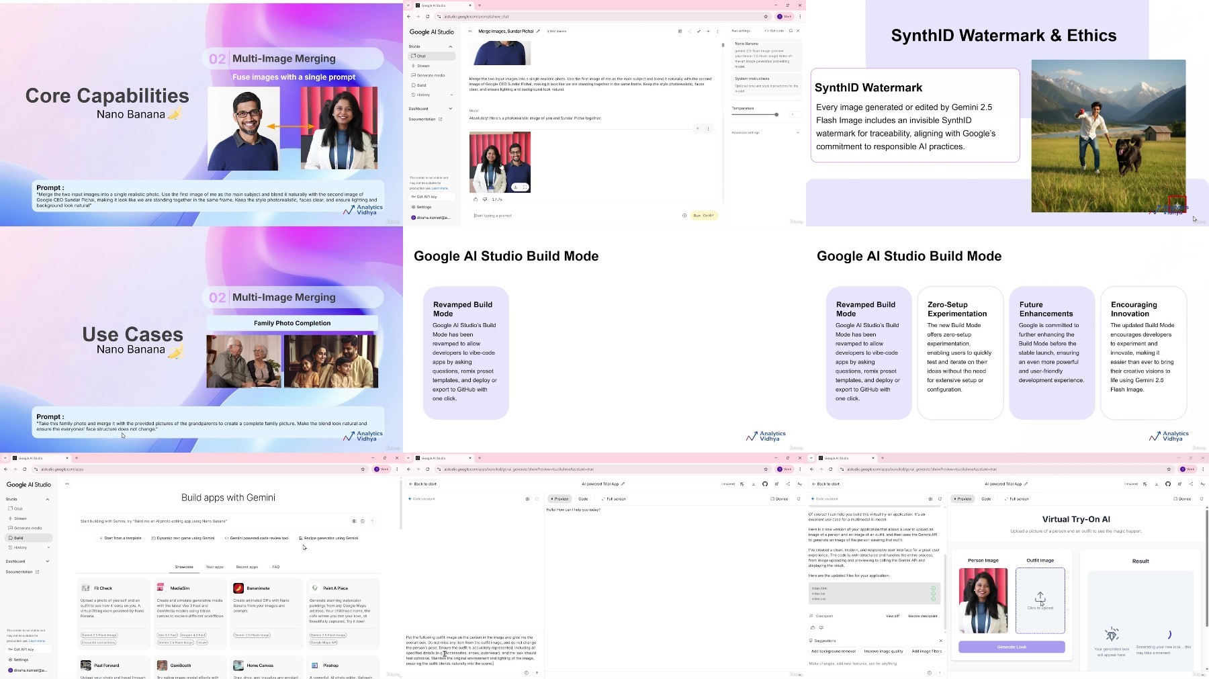Viewport: 1209px width, 679px height.
Task: Click Learn more under the model stability notice
Action: point(439,188)
